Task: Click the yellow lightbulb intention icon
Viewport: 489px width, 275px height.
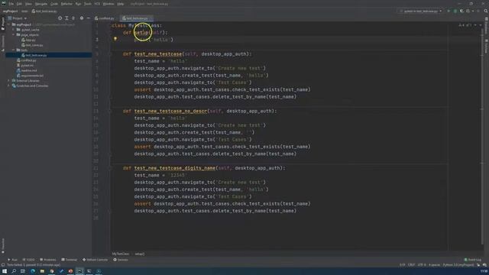Action: 115,39
